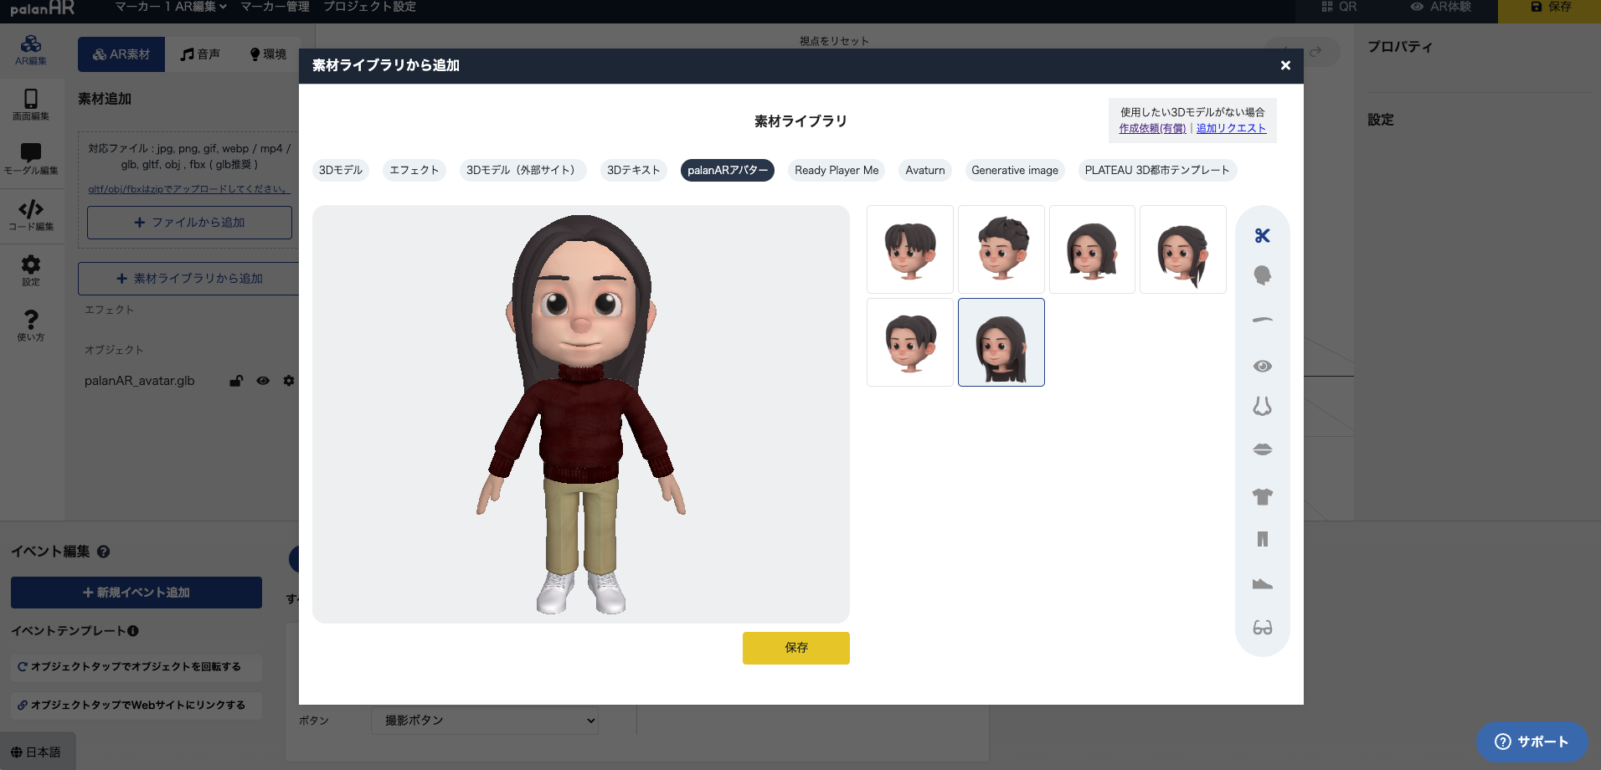Open the face shape customization icon
Image resolution: width=1601 pixels, height=770 pixels.
(1262, 275)
